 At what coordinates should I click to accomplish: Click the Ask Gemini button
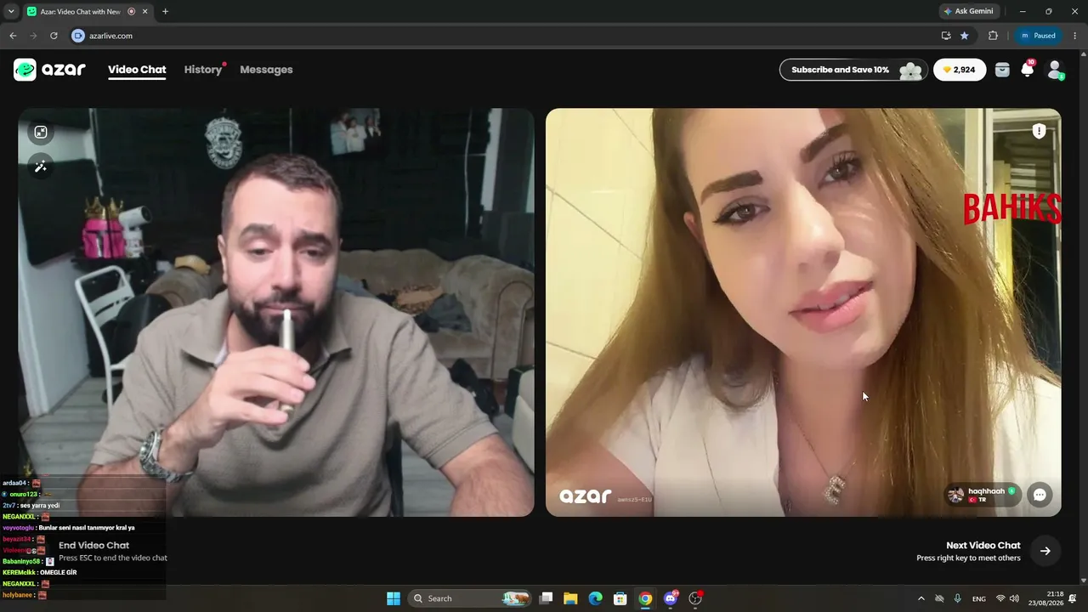click(967, 12)
